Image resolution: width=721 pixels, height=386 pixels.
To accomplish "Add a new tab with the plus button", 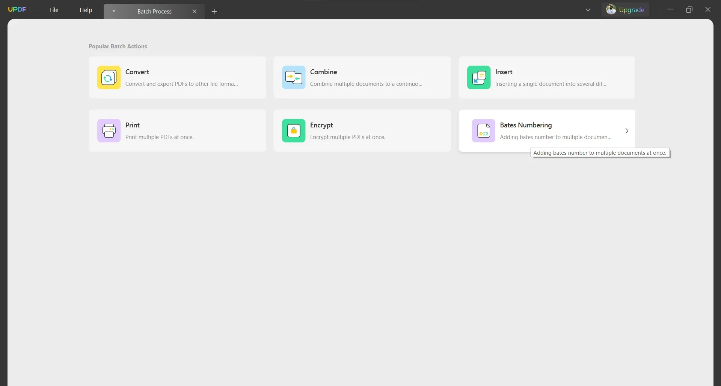I will [214, 11].
